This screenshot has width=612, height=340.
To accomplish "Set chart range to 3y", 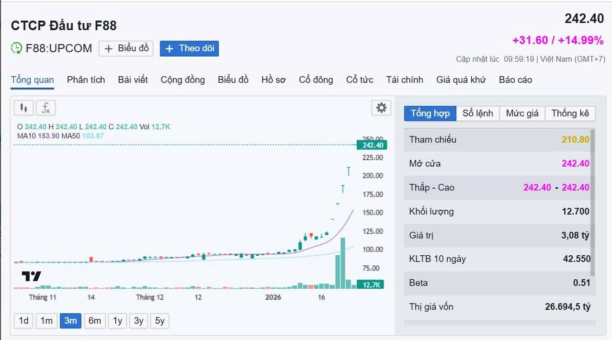I will tap(139, 321).
